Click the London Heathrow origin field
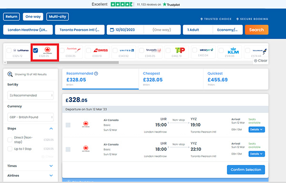The image size is (286, 183). click(28, 30)
